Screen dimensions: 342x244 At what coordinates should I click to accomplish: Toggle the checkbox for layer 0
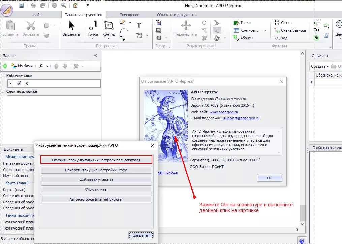coord(19,83)
